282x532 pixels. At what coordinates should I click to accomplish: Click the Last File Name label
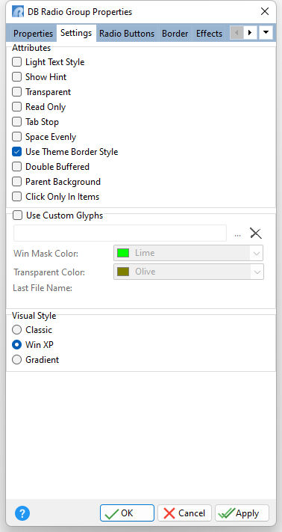click(x=43, y=288)
